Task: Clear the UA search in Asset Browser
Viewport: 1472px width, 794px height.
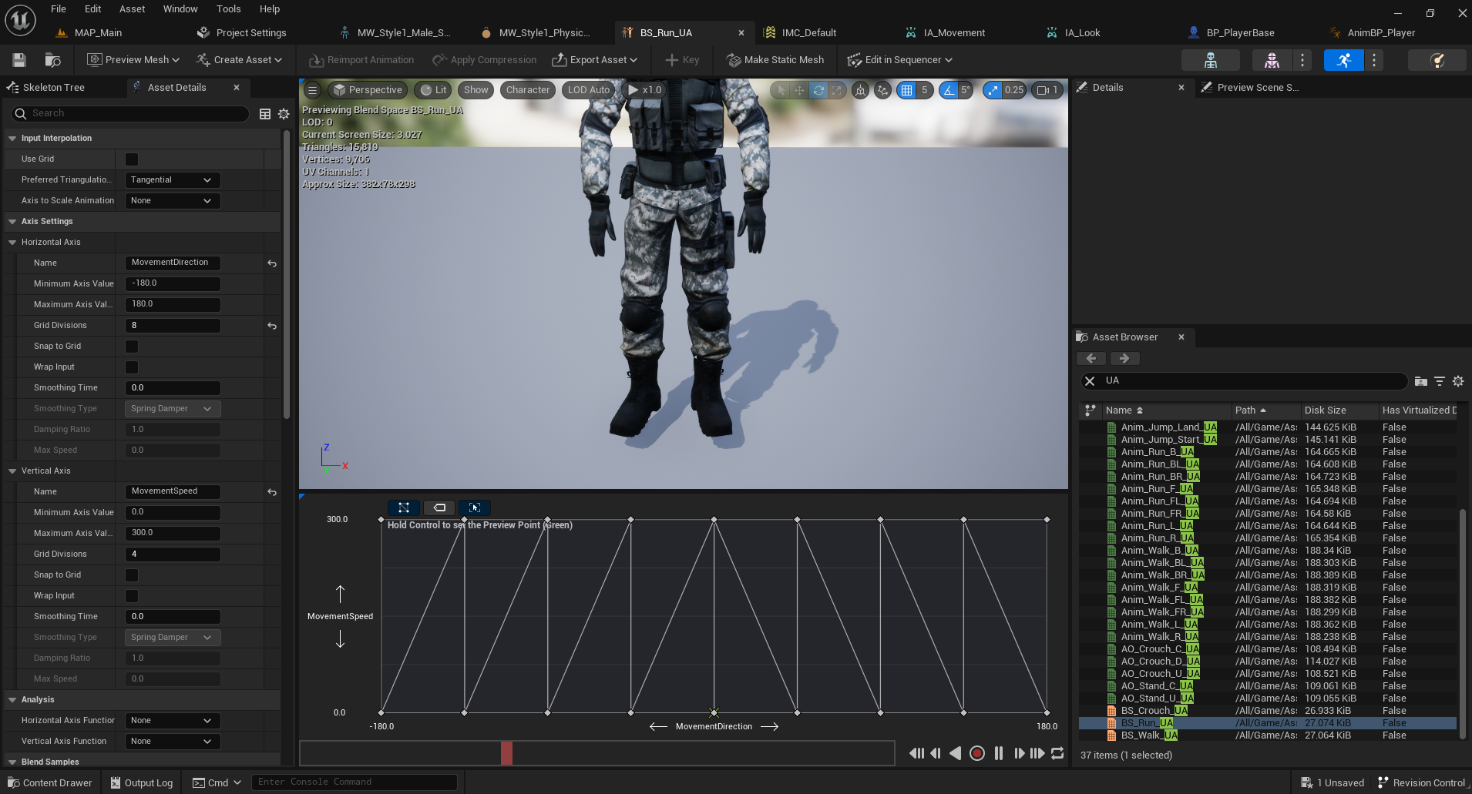Action: tap(1090, 381)
